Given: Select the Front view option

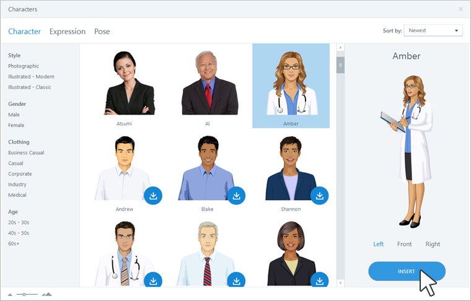Looking at the screenshot, I should coord(404,244).
